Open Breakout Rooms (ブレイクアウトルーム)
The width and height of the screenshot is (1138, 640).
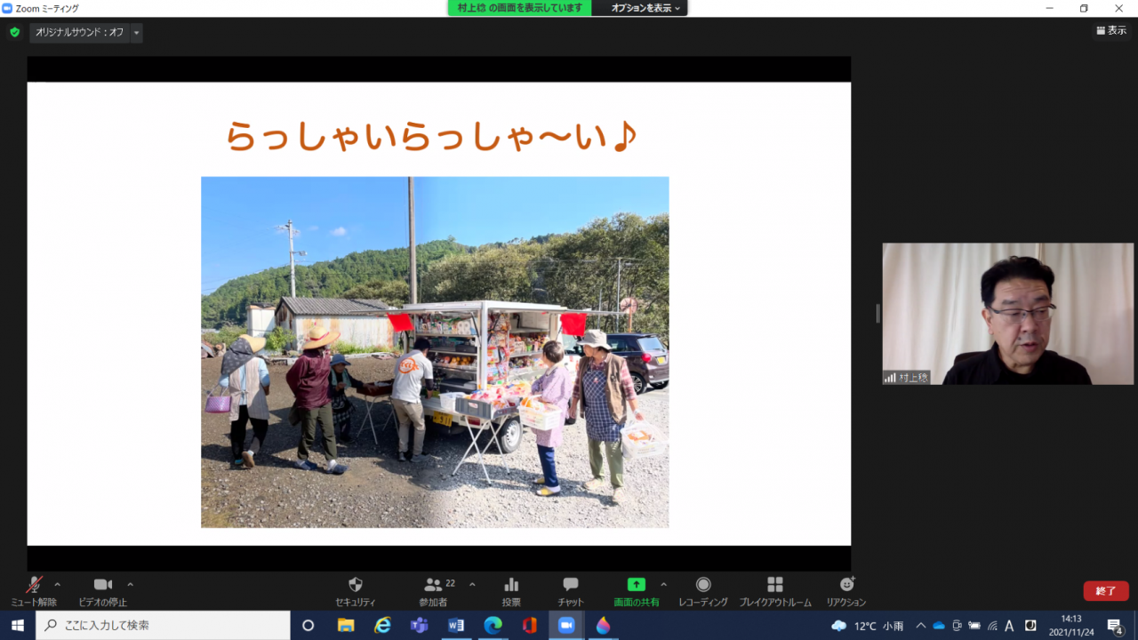[774, 585]
